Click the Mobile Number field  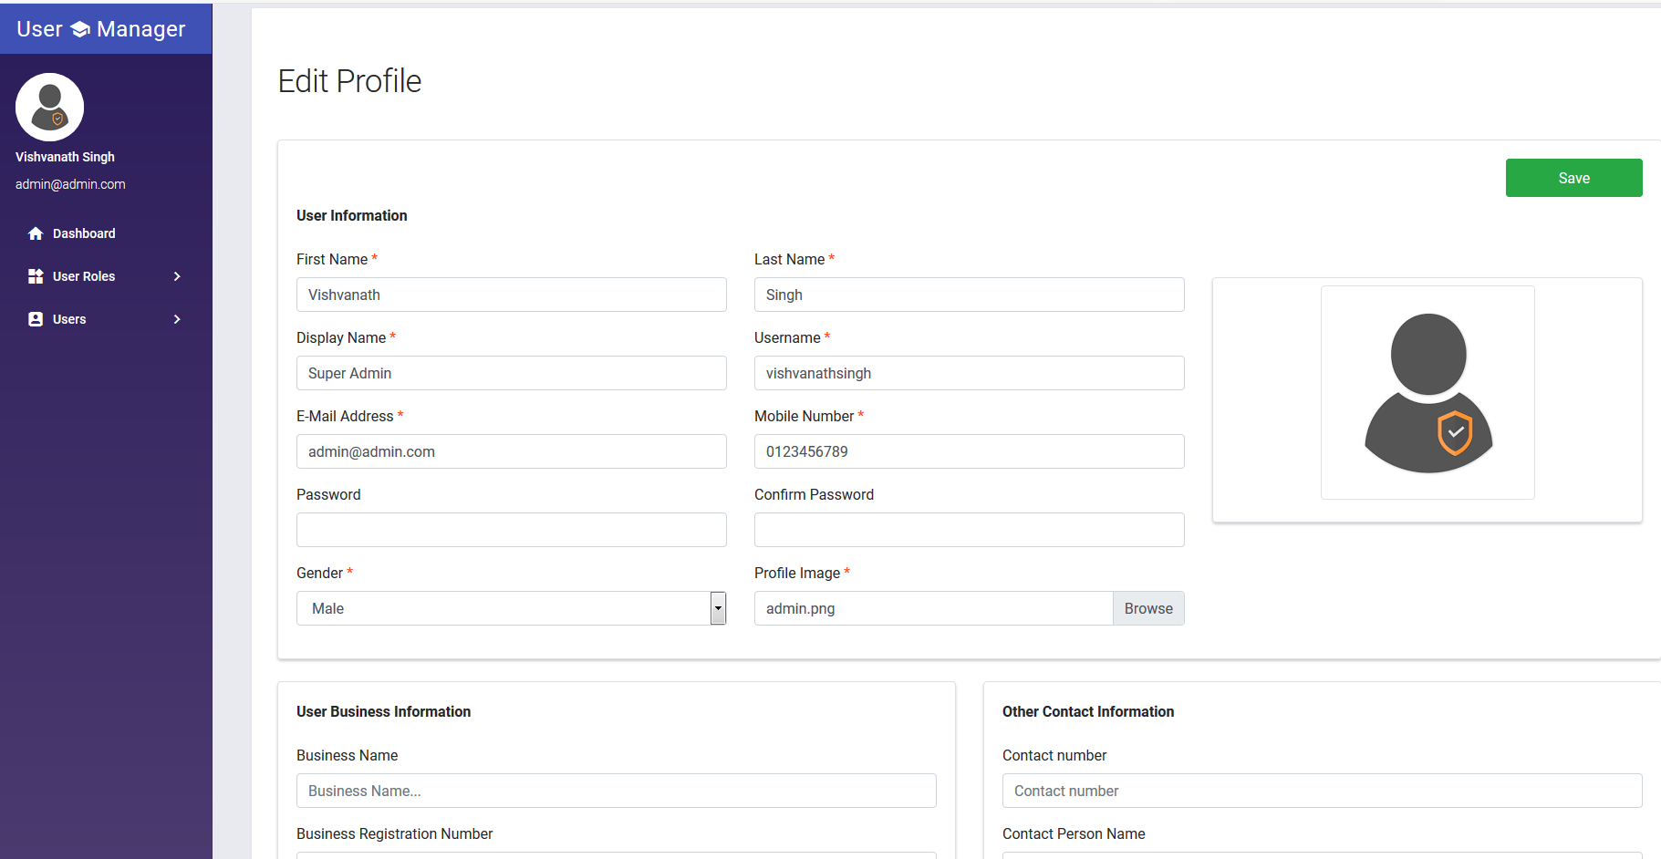coord(969,451)
